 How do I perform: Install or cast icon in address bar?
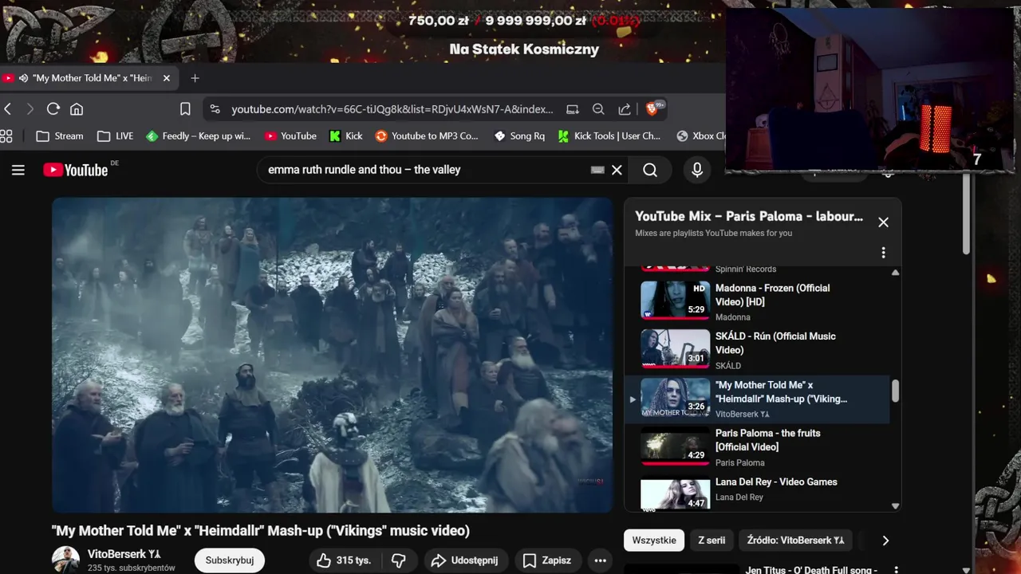(x=573, y=109)
